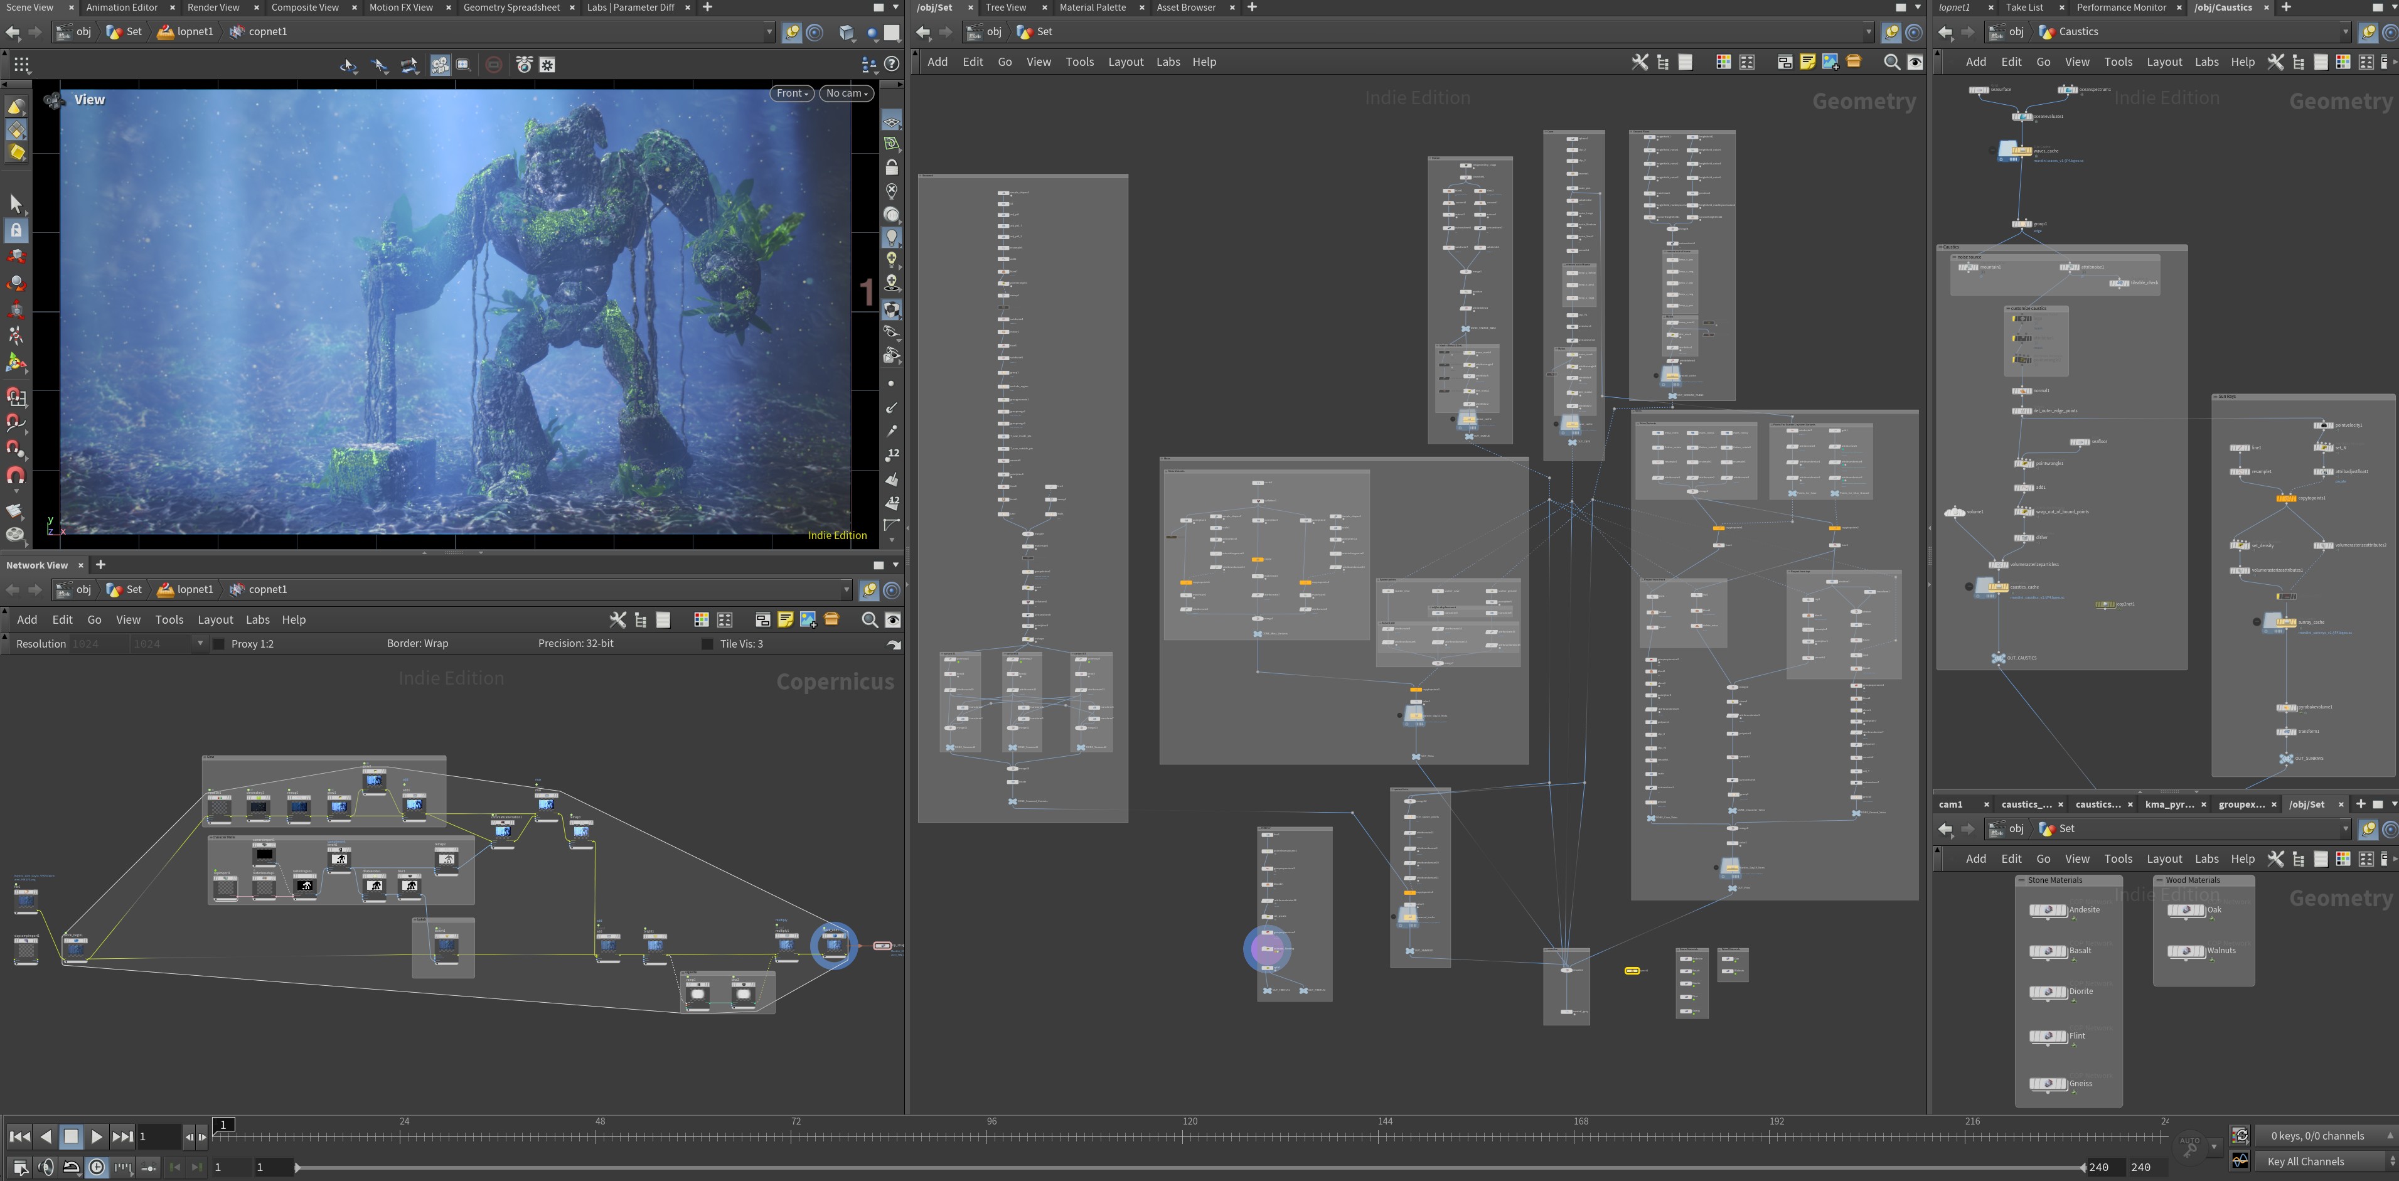Click the display options gear-star icon above viewport
The height and width of the screenshot is (1181, 2399).
pos(548,64)
